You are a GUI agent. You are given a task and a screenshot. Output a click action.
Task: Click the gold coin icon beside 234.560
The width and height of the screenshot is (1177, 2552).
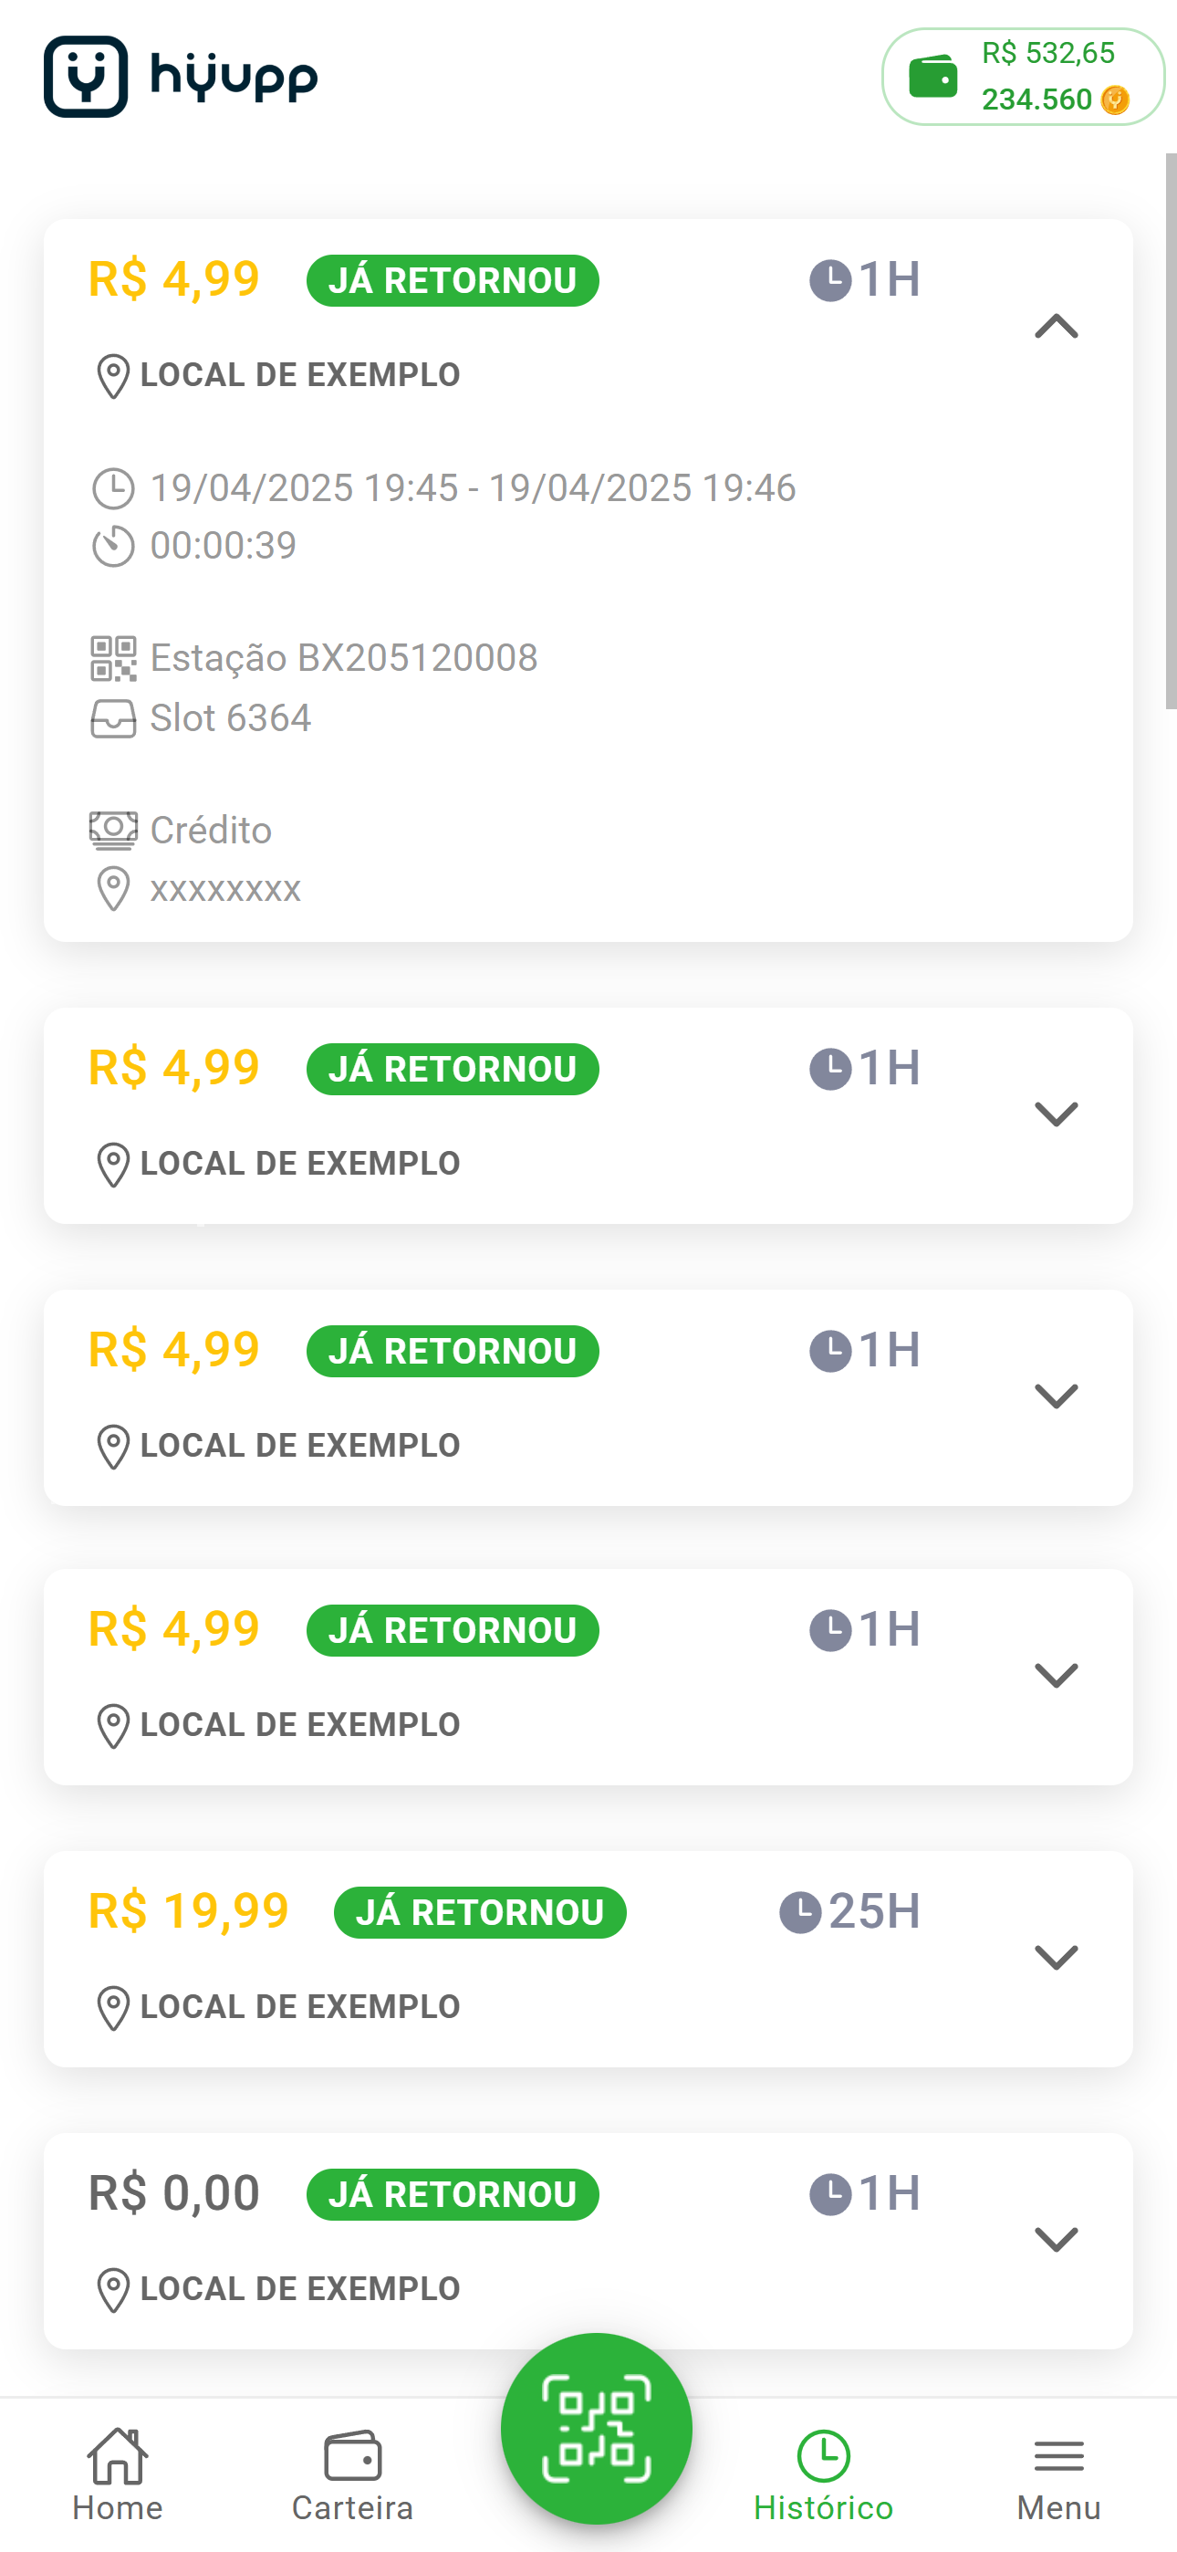click(x=1115, y=100)
